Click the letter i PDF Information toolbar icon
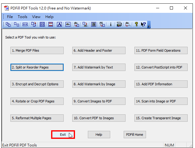Viewport: 195px width, 148px height. tap(111, 24)
